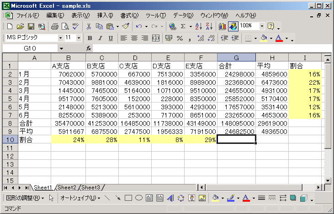The width and height of the screenshot is (334, 214).
Task: Apply the yellow fill color in formatting toolbar
Action: (264, 38)
